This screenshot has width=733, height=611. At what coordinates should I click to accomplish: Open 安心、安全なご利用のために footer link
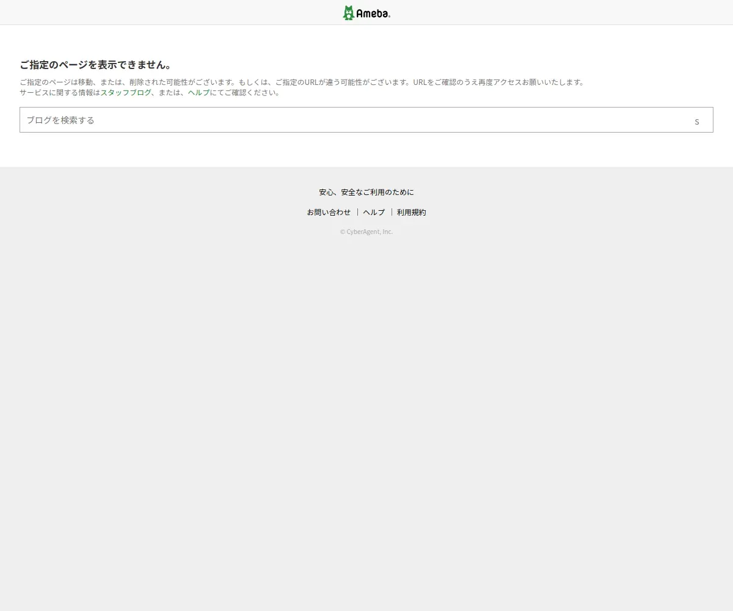click(x=366, y=192)
